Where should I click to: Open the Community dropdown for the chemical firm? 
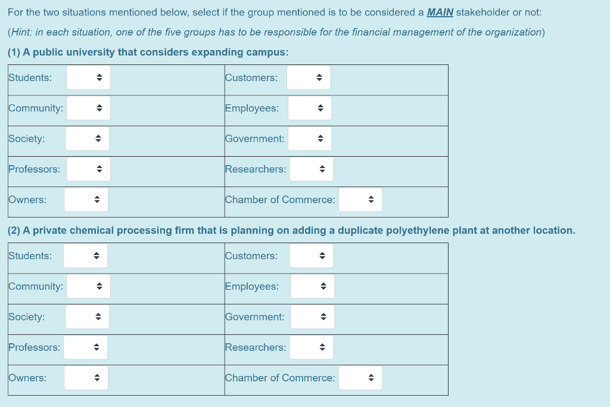(88, 286)
